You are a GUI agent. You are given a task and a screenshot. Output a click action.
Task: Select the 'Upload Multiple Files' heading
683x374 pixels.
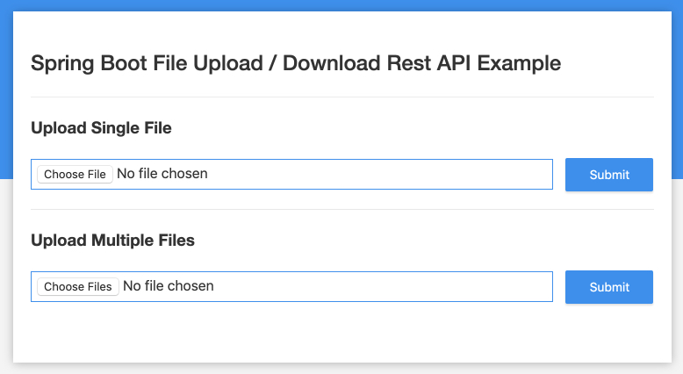113,241
